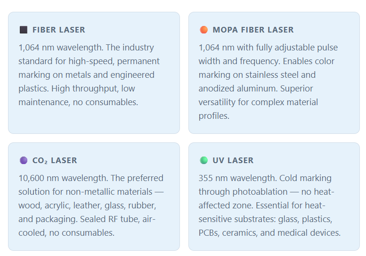This screenshot has height=256, width=366.
Task: Click the green UV Laser dot
Action: point(204,160)
